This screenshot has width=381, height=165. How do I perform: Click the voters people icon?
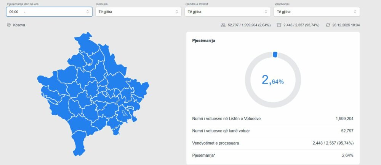point(223,25)
